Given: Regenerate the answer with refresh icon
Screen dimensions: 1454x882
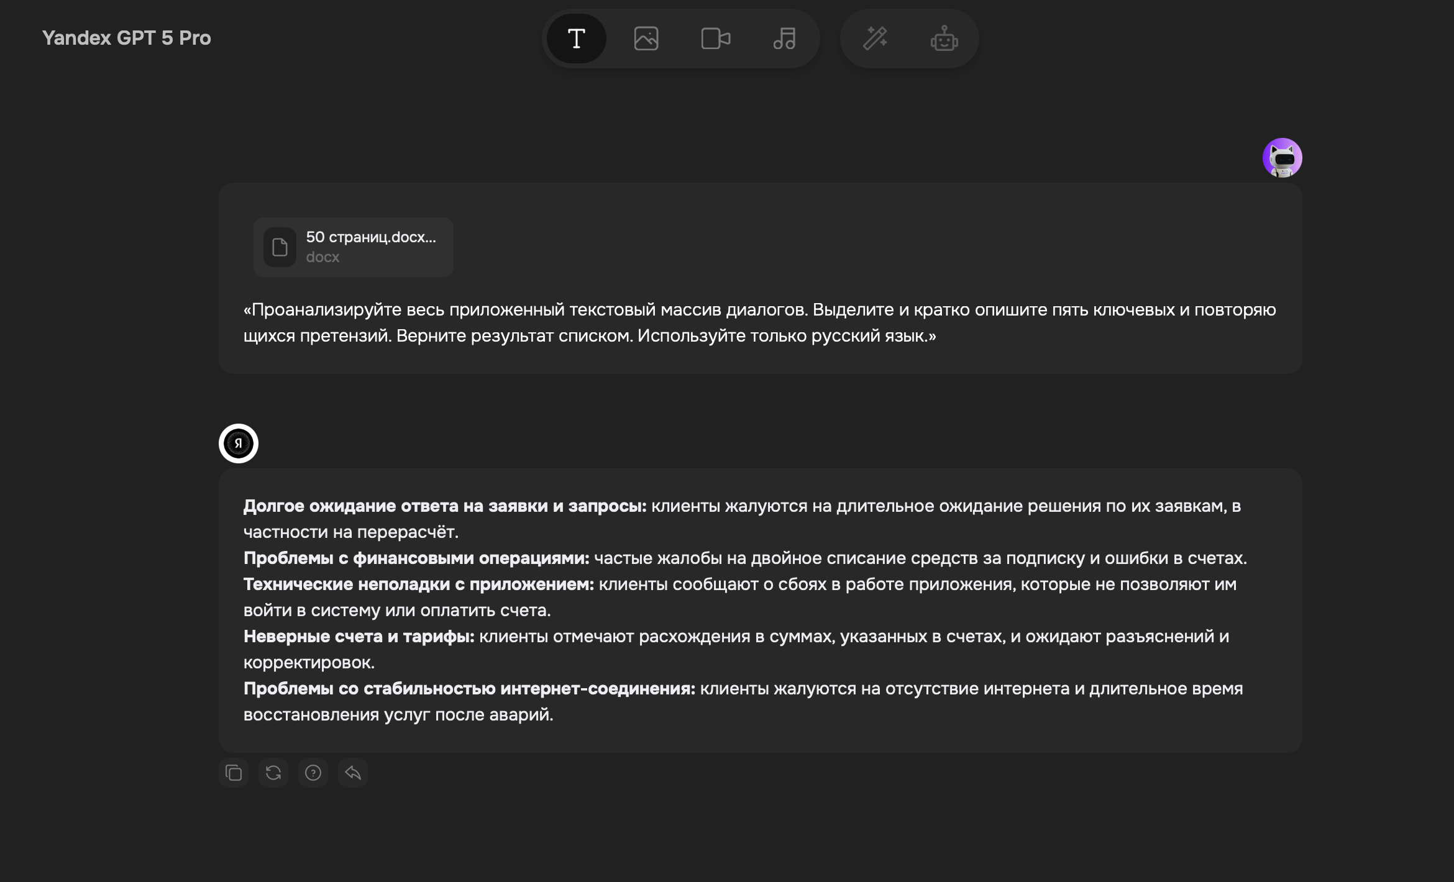Looking at the screenshot, I should coord(273,773).
